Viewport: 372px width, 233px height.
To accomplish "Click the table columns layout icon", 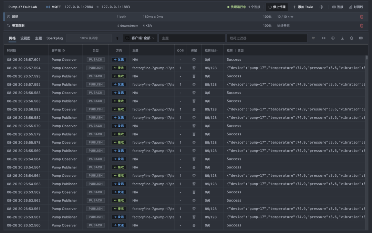I will point(361,38).
